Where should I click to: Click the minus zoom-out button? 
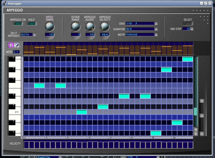click(201, 134)
